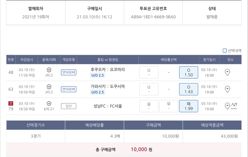Select Under option for 후쿠오카 vs 요코마리

pos(149,72)
